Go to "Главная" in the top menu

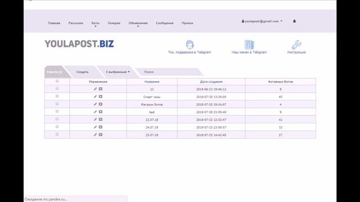click(x=54, y=23)
